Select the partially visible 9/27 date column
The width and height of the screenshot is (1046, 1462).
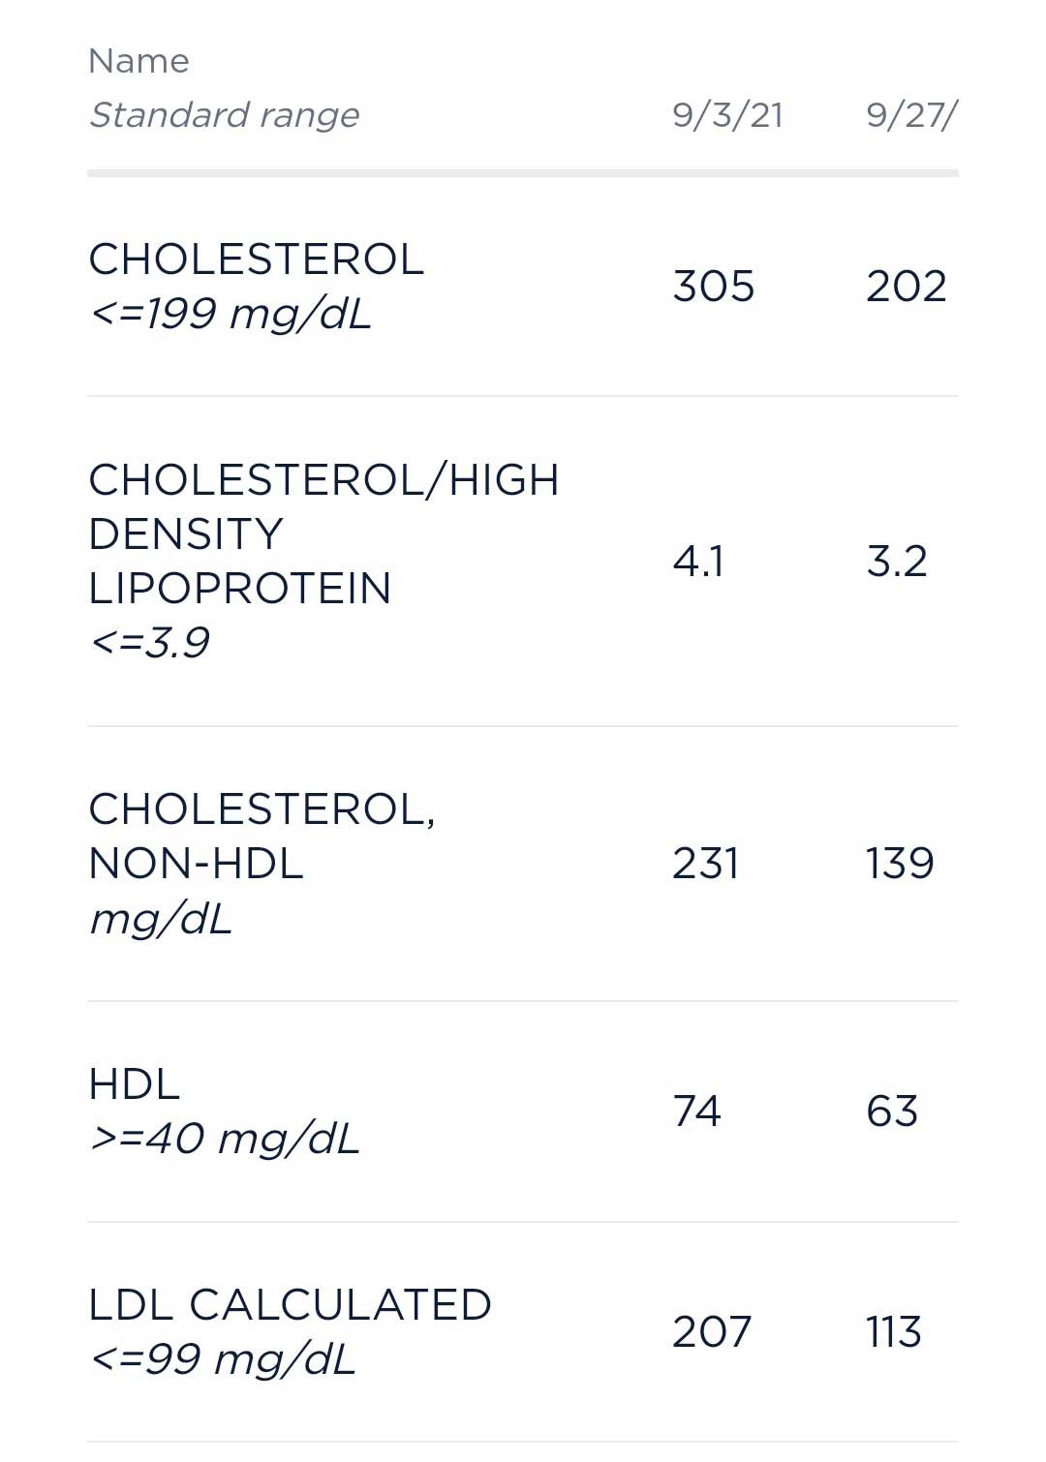(x=910, y=115)
